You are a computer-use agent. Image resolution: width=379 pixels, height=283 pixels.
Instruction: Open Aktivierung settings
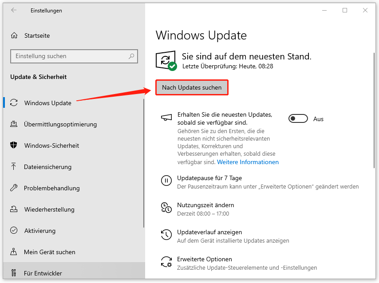(x=74, y=230)
